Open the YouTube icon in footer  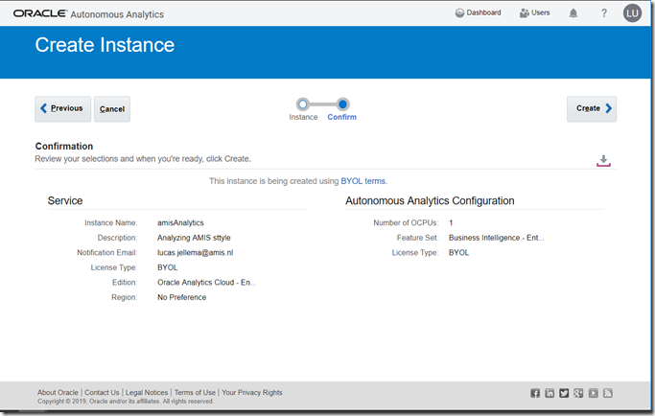594,393
